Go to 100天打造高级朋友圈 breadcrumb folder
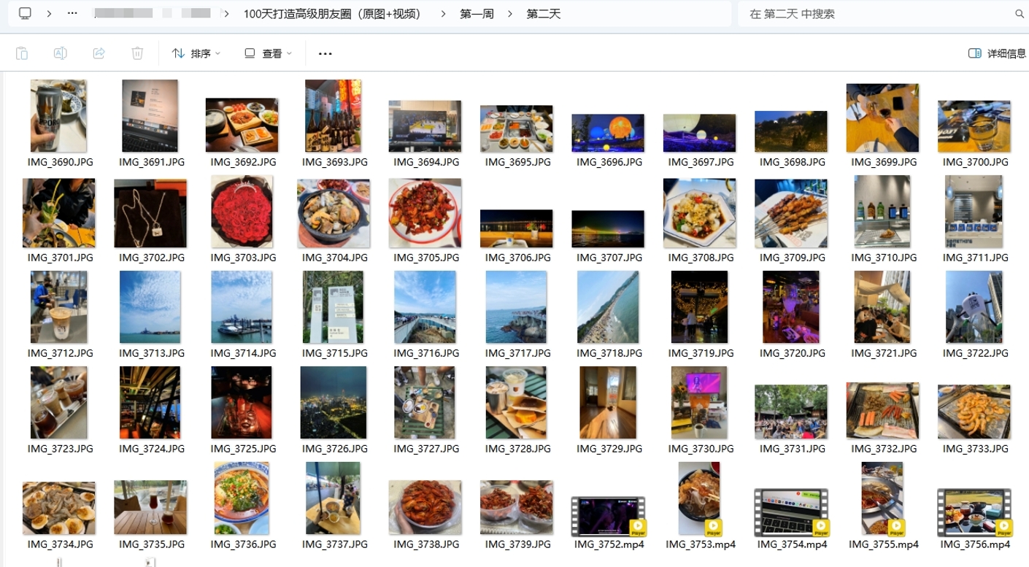Screen dimensions: 1029x567 pyautogui.click(x=333, y=14)
